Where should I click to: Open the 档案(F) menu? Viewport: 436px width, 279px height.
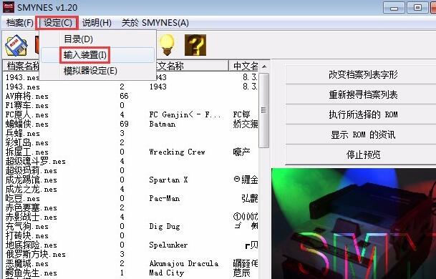[x=19, y=22]
